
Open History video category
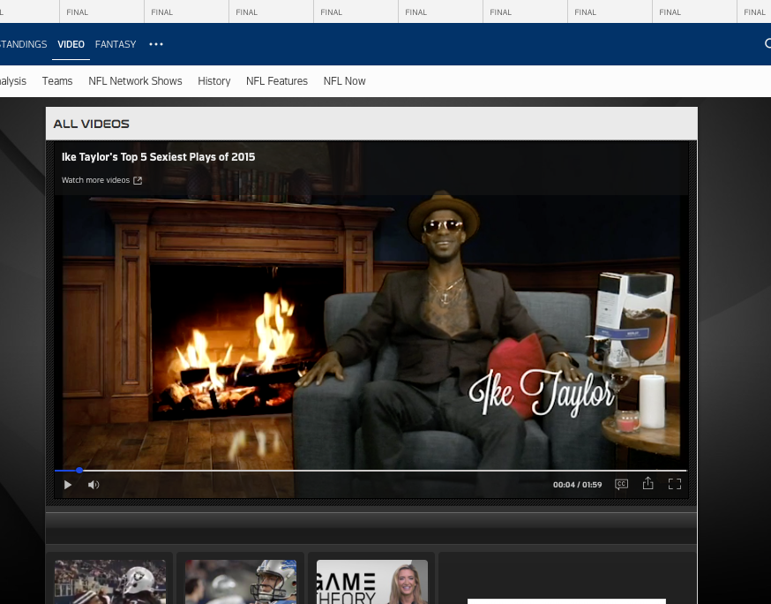[x=213, y=81]
